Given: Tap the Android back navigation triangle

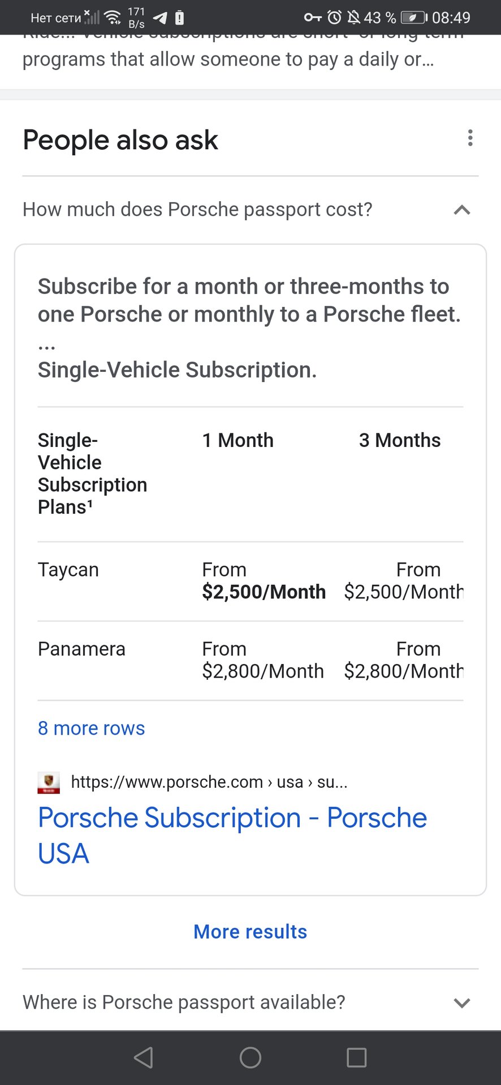Looking at the screenshot, I should tap(144, 1057).
